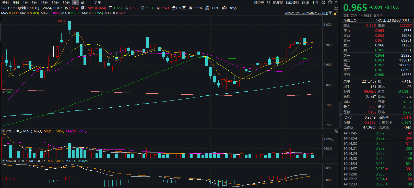Click fund name 银华上证科创100ETF
Viewport: 414px width, 188px height.
click(394, 20)
